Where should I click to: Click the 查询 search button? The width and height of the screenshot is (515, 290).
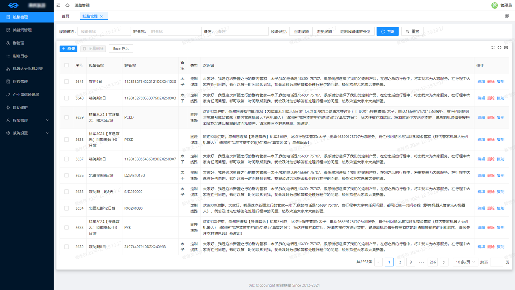(x=388, y=31)
